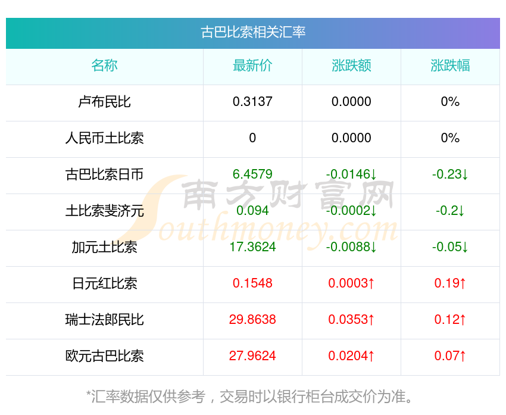Viewport: 506px width, 415px height.
Task: Click the change value 0.0003↑
Action: pyautogui.click(x=351, y=283)
